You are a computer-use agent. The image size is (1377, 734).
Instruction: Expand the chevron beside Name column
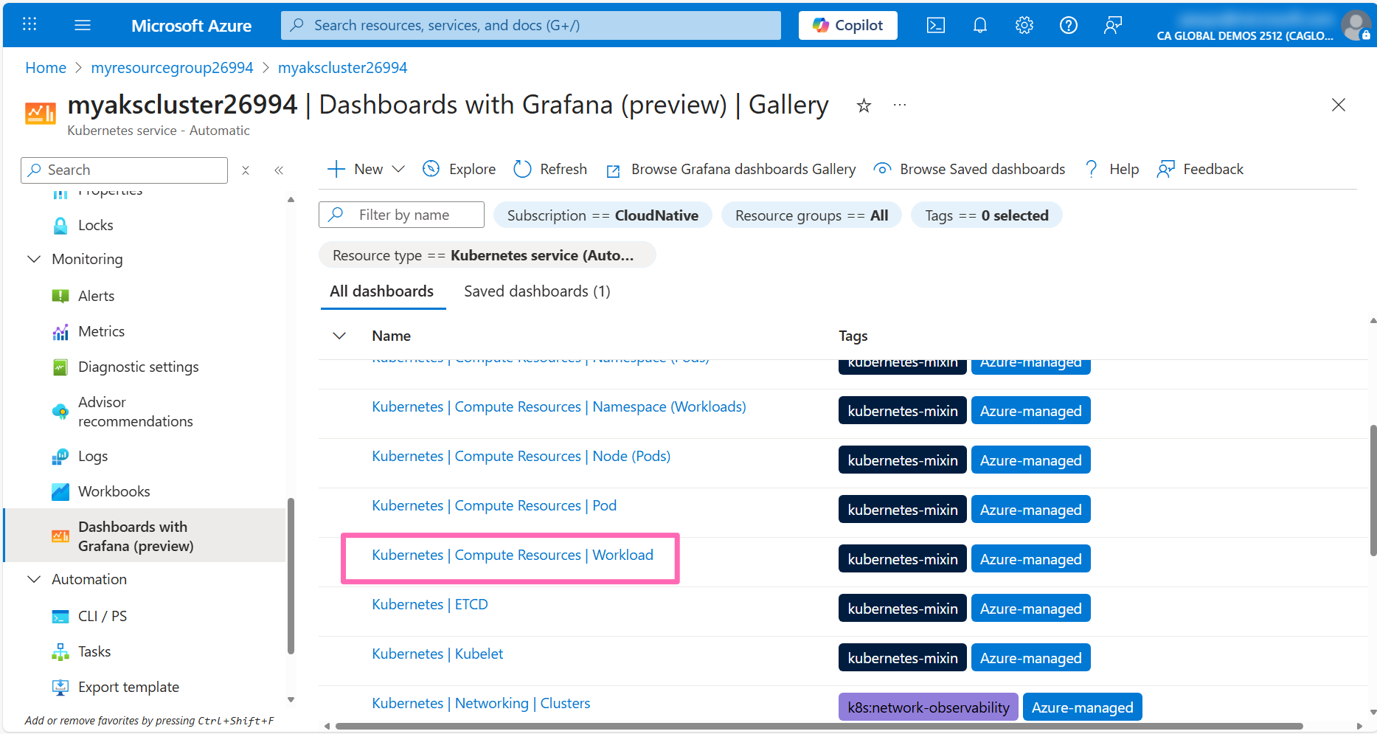click(339, 336)
